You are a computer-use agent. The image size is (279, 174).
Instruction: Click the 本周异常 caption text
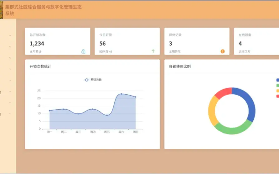[x=175, y=52]
